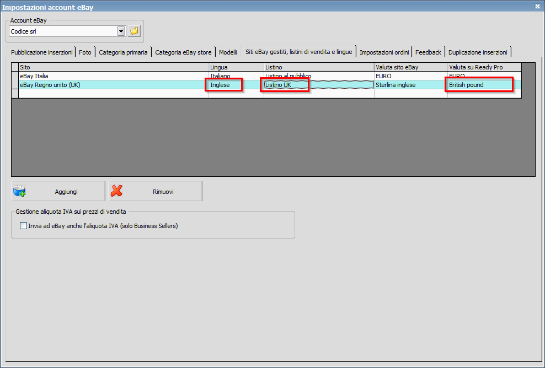Click the British pound cell
Image resolution: width=545 pixels, height=368 pixels.
pos(484,85)
